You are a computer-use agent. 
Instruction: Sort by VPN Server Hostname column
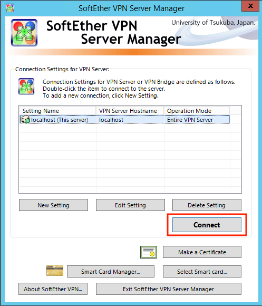click(x=130, y=111)
